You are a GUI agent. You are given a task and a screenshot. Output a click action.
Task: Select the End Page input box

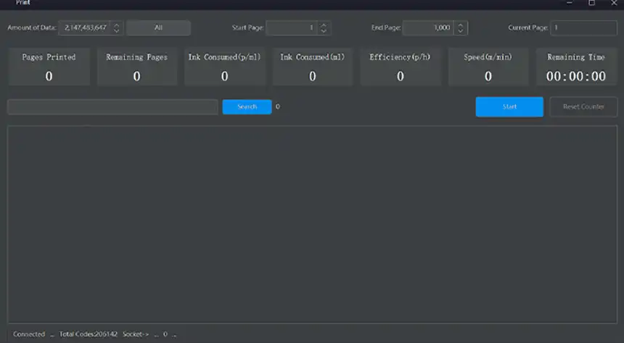click(x=427, y=28)
